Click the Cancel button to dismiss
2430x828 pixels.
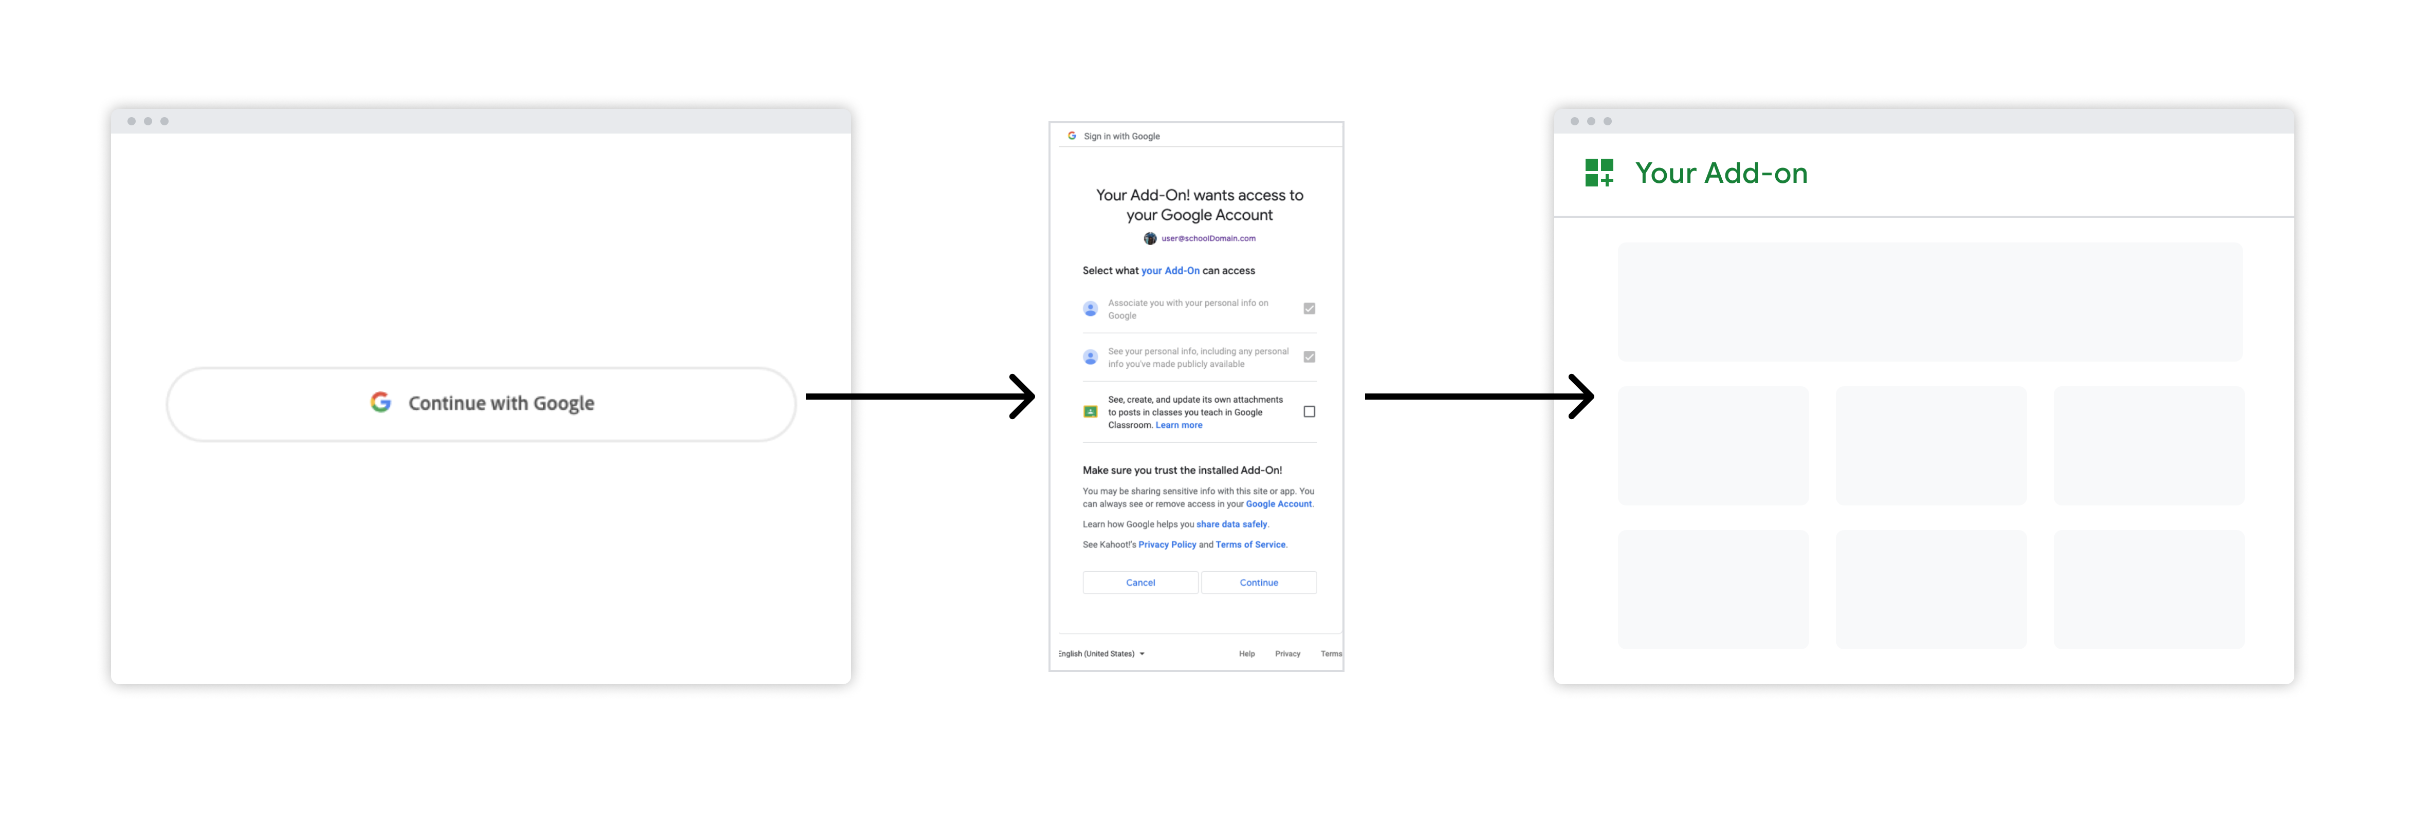(x=1140, y=582)
